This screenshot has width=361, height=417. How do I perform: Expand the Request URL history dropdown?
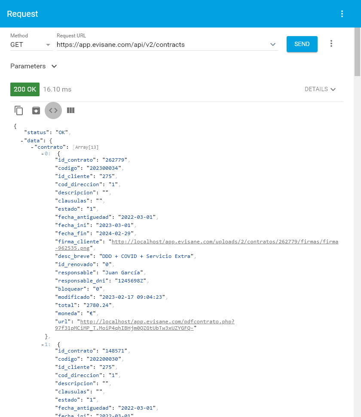(x=272, y=45)
